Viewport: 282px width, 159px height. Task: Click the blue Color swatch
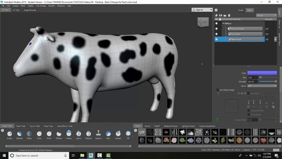click(262, 73)
